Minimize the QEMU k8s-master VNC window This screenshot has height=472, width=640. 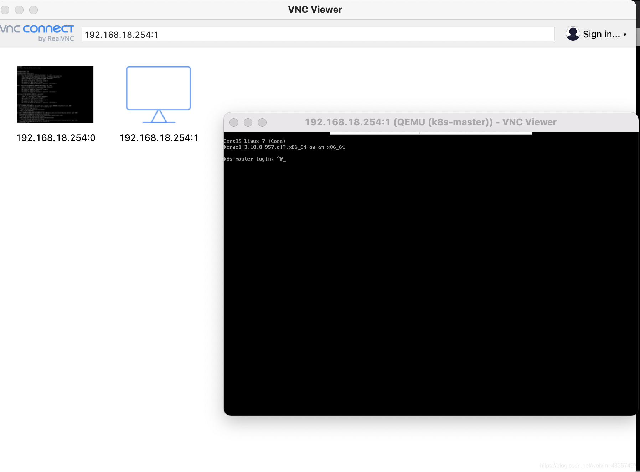click(x=248, y=122)
